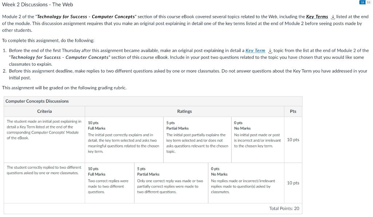Click the download icon beside Key Terms link
373x217 pixels.
[x=333, y=17]
